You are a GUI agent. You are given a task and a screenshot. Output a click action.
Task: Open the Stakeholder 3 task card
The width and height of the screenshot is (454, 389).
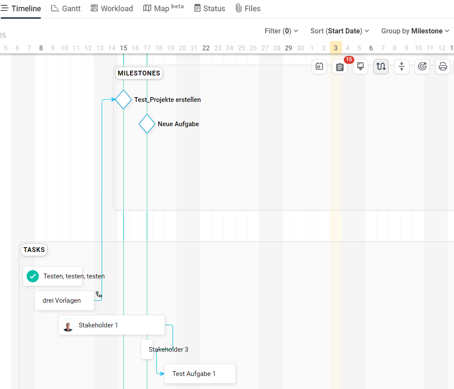tap(147, 349)
